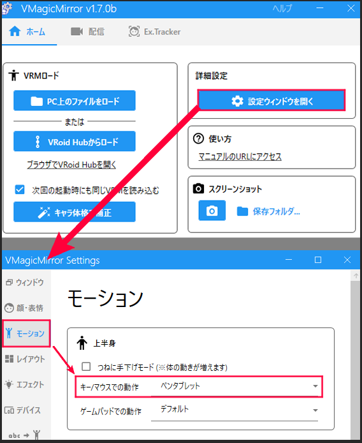
Task: Open マニュアルのURLにアクセス link
Action: click(x=240, y=156)
